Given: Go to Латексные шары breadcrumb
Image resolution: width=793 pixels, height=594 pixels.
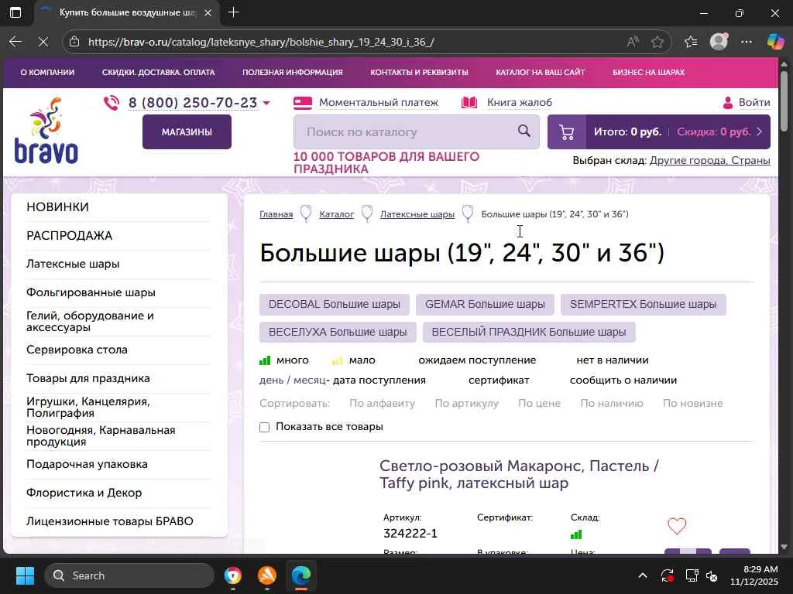Looking at the screenshot, I should click(x=417, y=214).
